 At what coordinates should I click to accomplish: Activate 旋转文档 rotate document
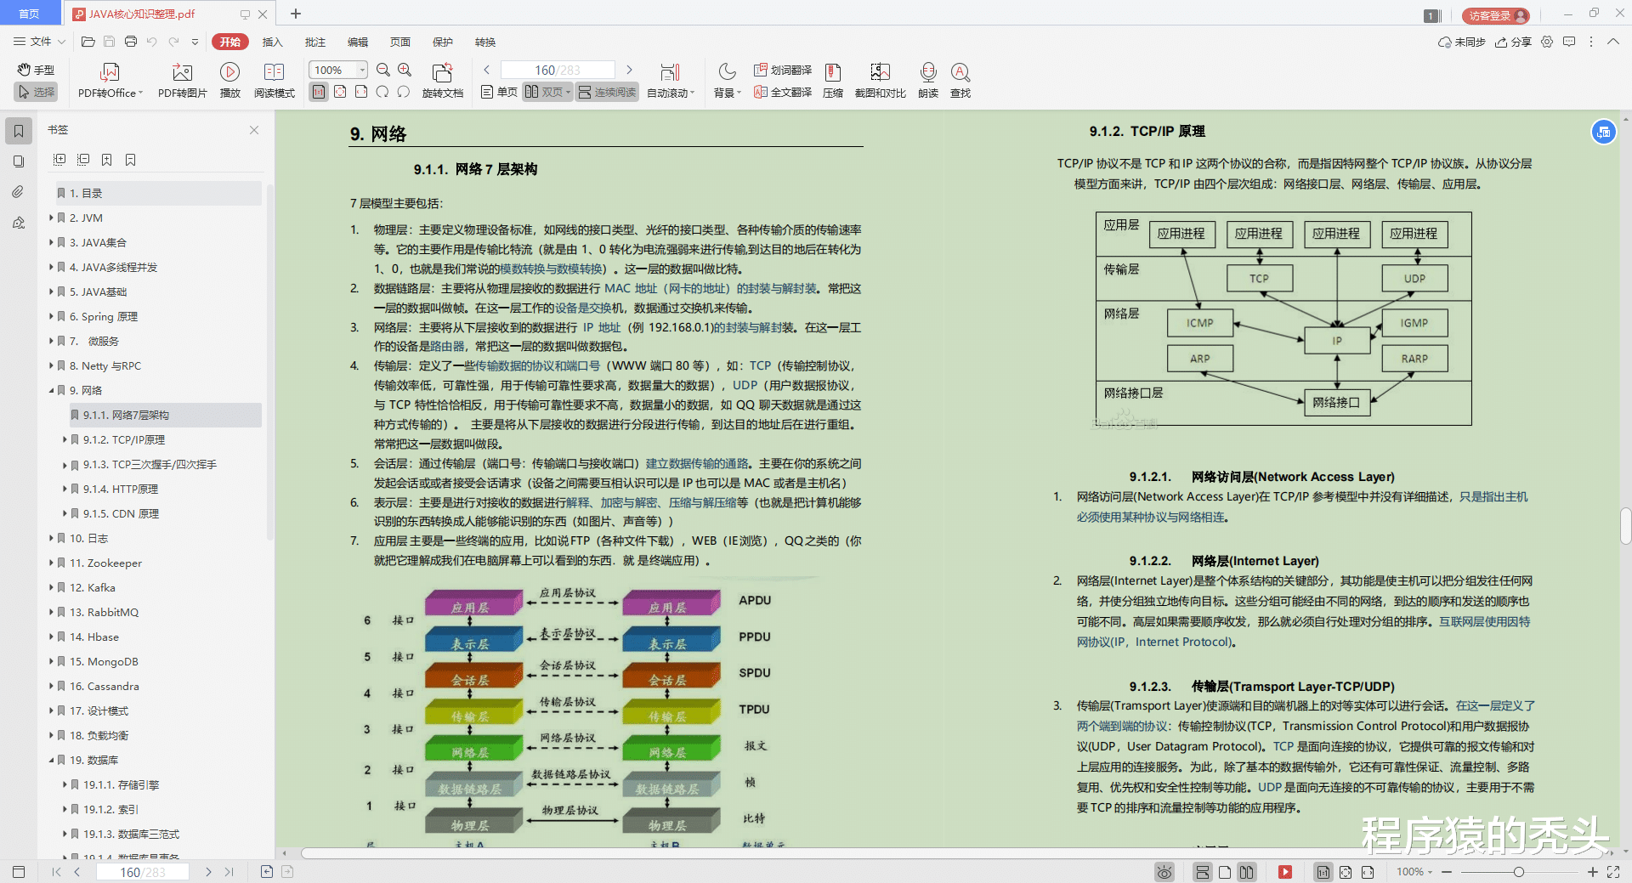point(441,81)
